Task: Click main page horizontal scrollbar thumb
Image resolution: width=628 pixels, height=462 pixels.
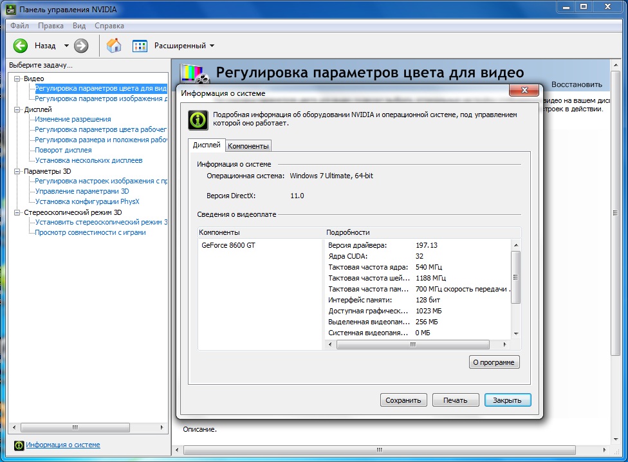Action: [x=379, y=450]
